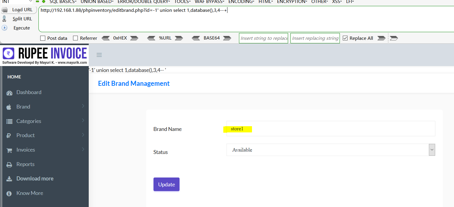Image resolution: width=454 pixels, height=207 pixels.
Task: Click the HOME sidebar heading
Action: pos(14,77)
